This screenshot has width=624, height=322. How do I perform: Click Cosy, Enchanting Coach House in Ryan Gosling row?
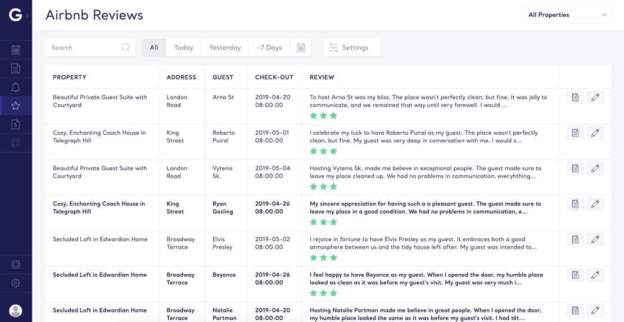[99, 208]
